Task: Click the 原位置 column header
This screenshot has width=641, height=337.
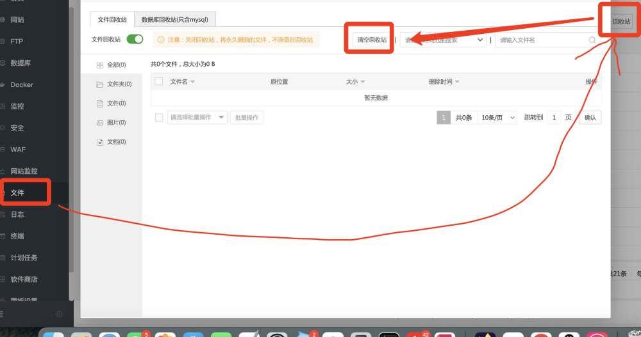Action: [x=279, y=82]
